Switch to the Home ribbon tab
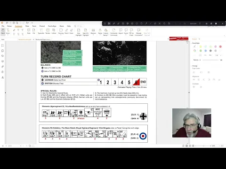Image resolution: width=226 pixels, height=169 pixels. tap(9, 26)
